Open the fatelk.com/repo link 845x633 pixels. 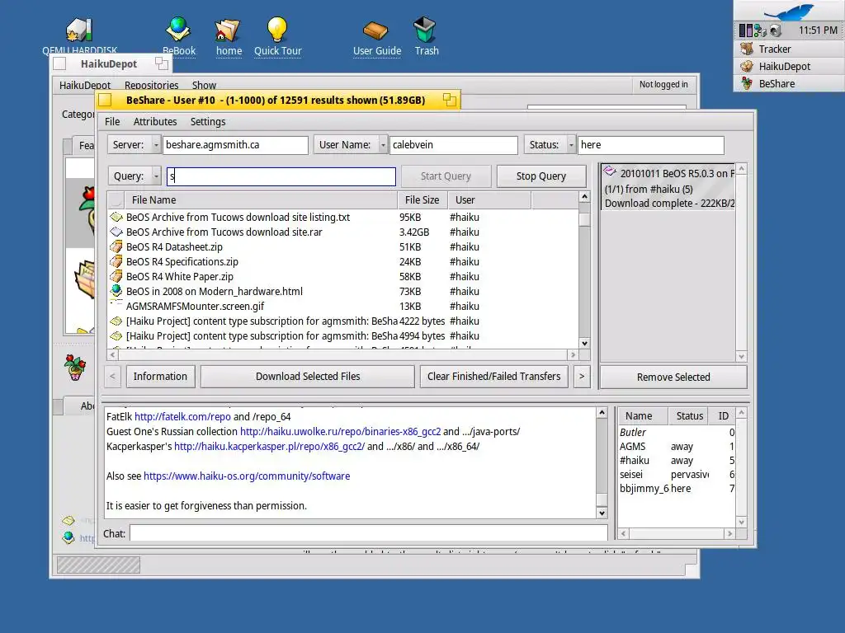point(182,416)
